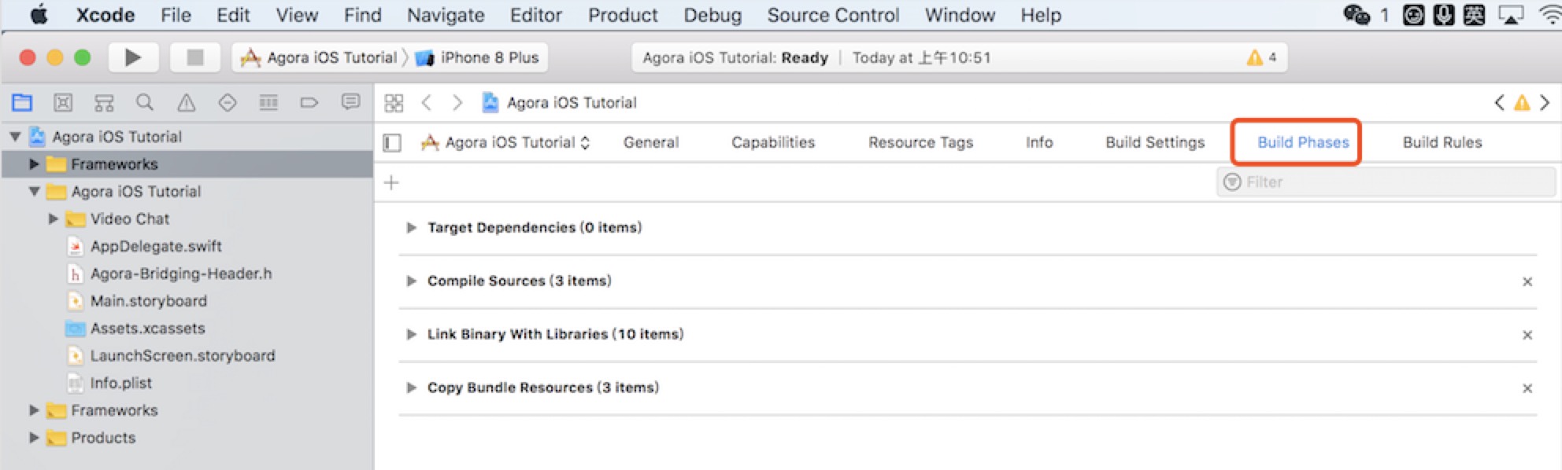This screenshot has height=470, width=1562.
Task: Toggle the project and targets list sidebar
Action: [x=392, y=142]
